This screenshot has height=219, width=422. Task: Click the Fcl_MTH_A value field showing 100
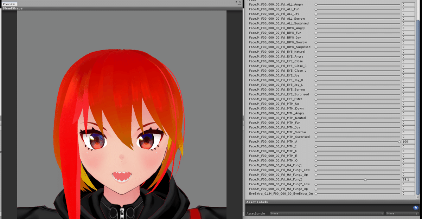[x=408, y=142]
